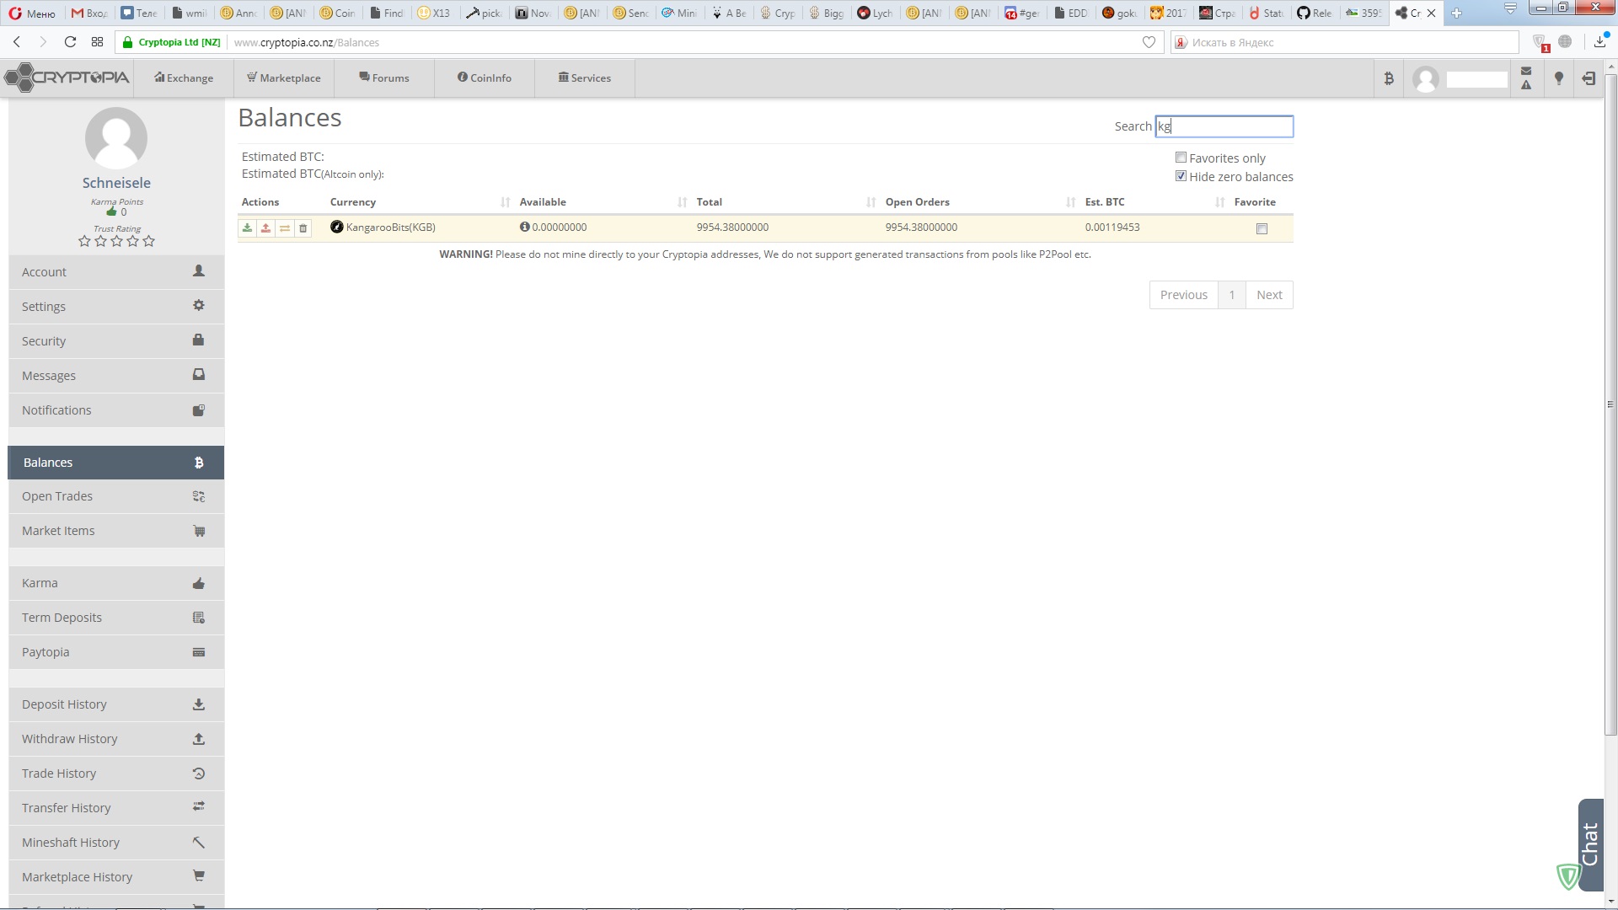
Task: Click the KangarooBits(KGB) currency name
Action: (391, 227)
